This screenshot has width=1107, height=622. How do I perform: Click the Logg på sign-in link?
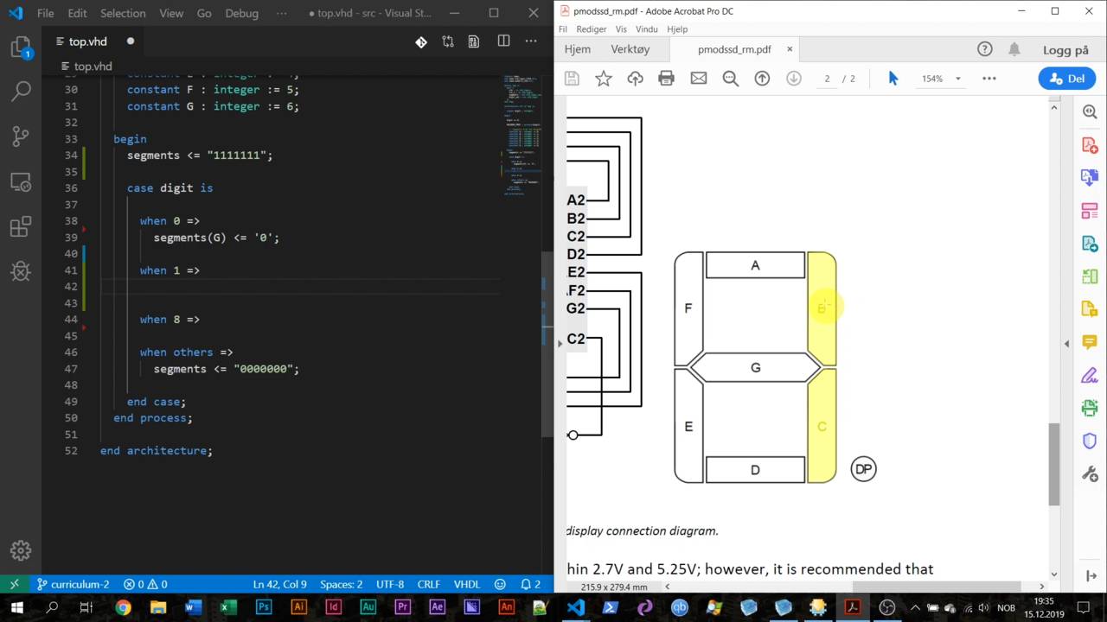1065,49
